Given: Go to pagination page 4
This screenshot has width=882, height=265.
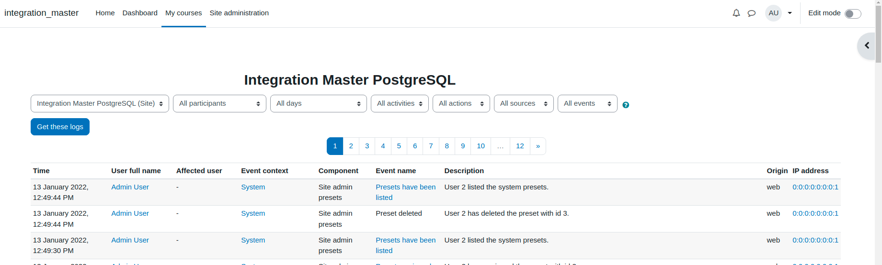Looking at the screenshot, I should coord(383,146).
